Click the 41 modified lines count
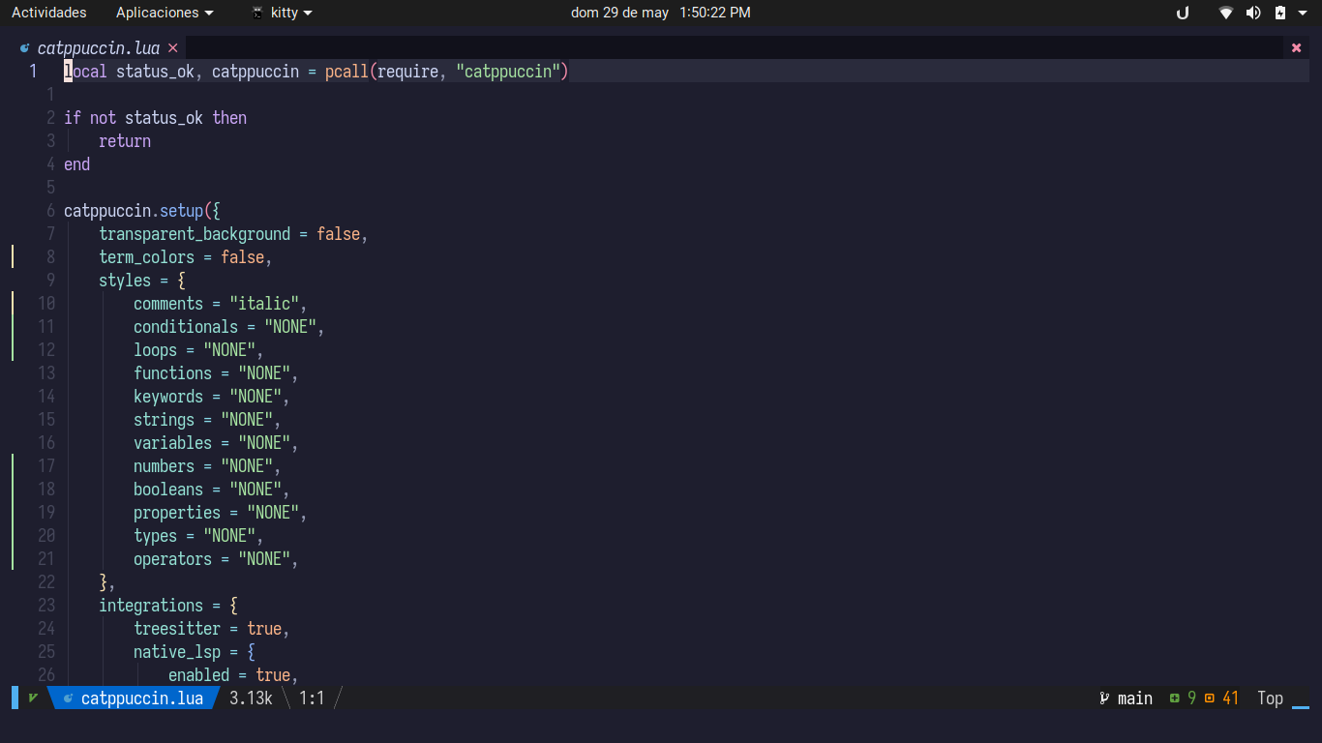The width and height of the screenshot is (1322, 743). tap(1231, 698)
